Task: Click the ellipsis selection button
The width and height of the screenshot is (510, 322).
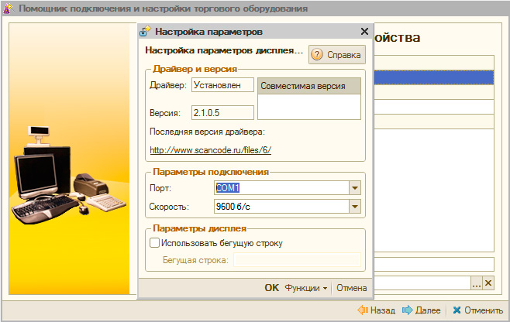Action: tap(477, 283)
